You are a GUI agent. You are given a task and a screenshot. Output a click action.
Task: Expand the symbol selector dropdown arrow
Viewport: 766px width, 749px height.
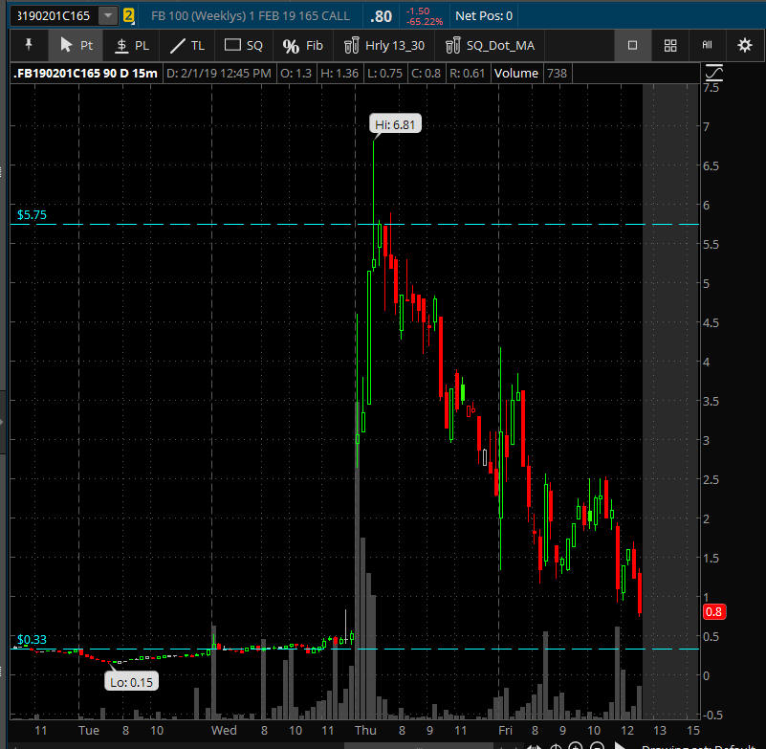tap(108, 15)
